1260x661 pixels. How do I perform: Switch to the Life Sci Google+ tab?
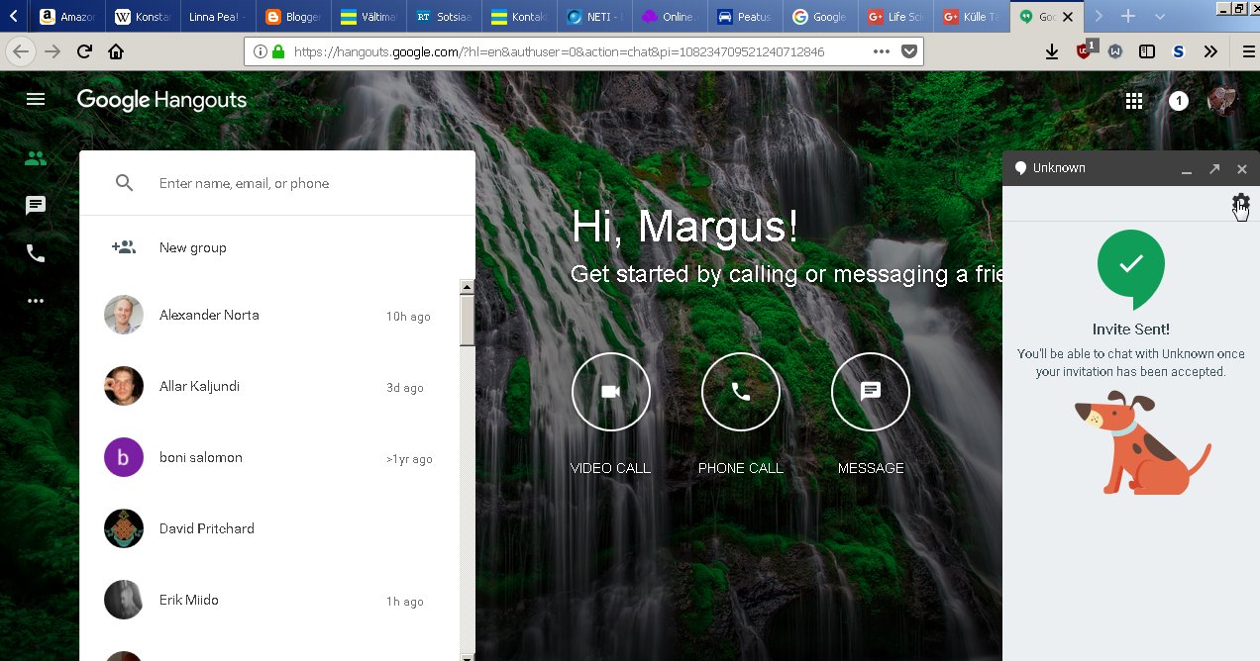(x=896, y=17)
